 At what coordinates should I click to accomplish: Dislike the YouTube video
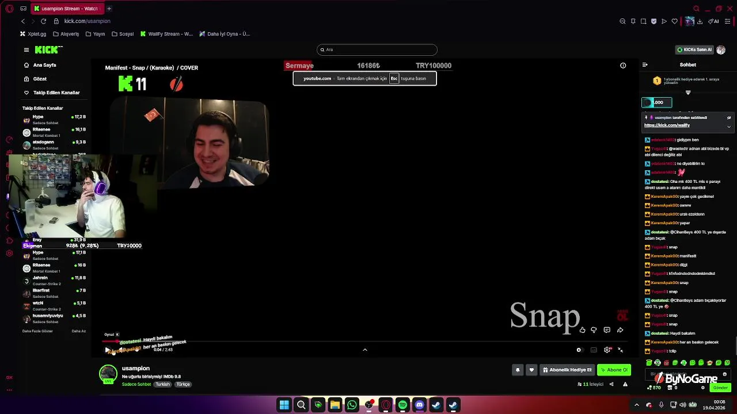(594, 330)
